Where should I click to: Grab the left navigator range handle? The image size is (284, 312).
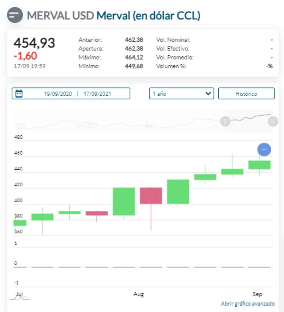click(x=225, y=121)
